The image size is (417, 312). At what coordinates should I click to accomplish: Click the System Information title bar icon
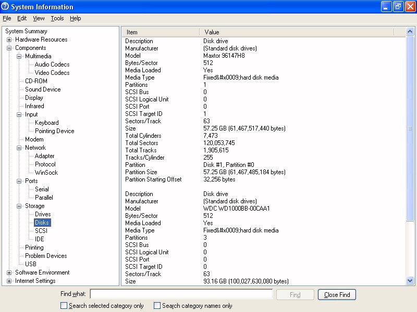pyautogui.click(x=5, y=7)
